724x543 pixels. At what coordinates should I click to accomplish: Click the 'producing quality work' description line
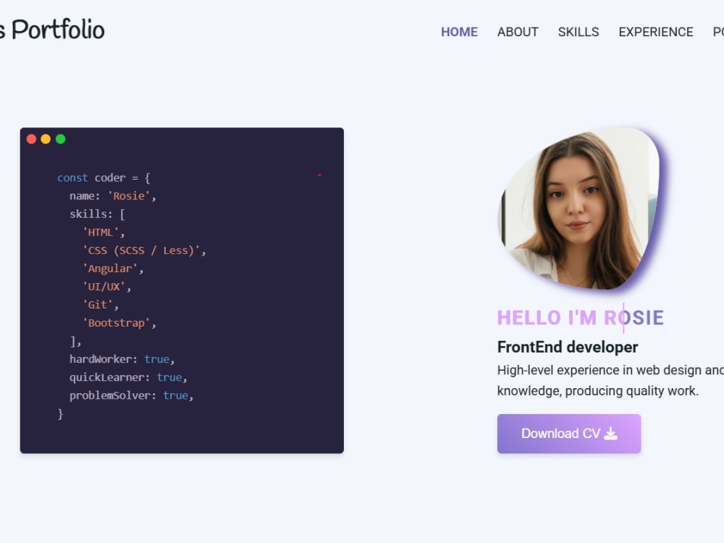(597, 391)
